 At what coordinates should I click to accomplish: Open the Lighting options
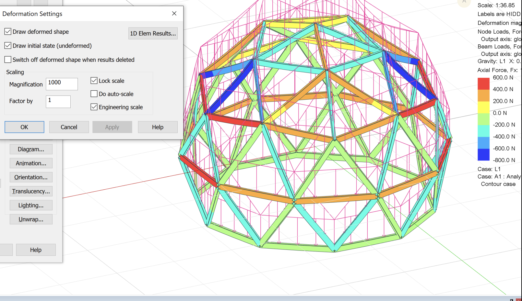[31, 205]
